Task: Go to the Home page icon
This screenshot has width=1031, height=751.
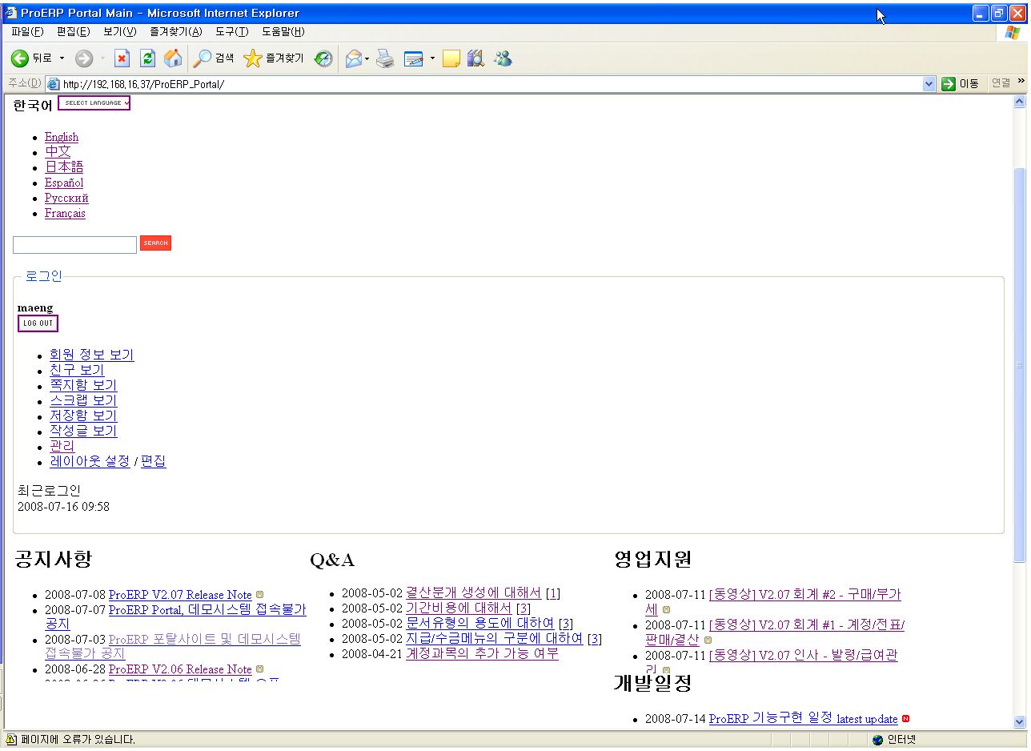Action: point(172,58)
